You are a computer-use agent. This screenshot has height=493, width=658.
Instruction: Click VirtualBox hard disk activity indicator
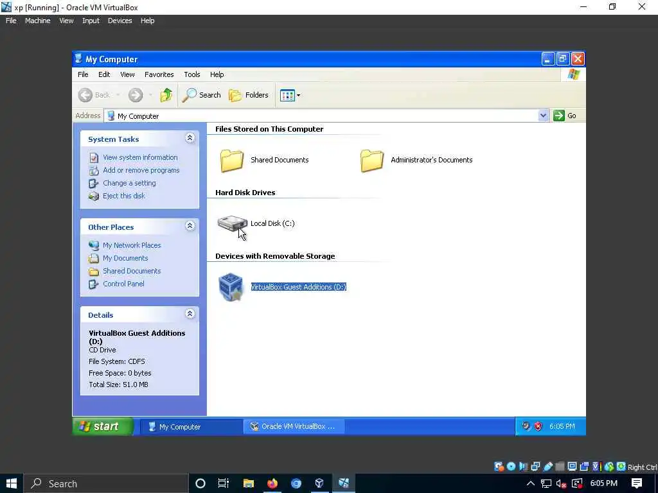point(499,467)
